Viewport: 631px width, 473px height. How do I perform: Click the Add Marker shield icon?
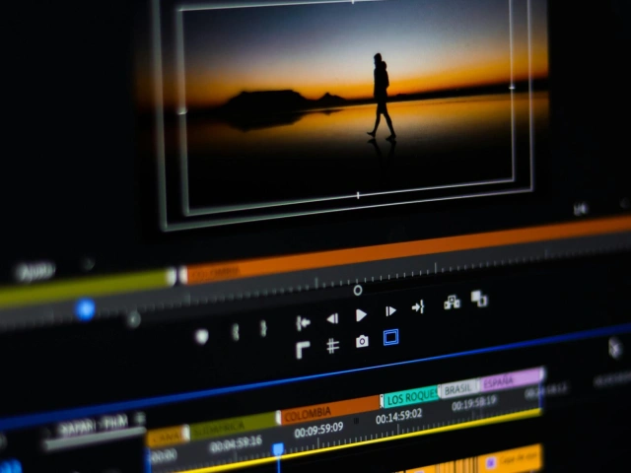click(x=202, y=336)
